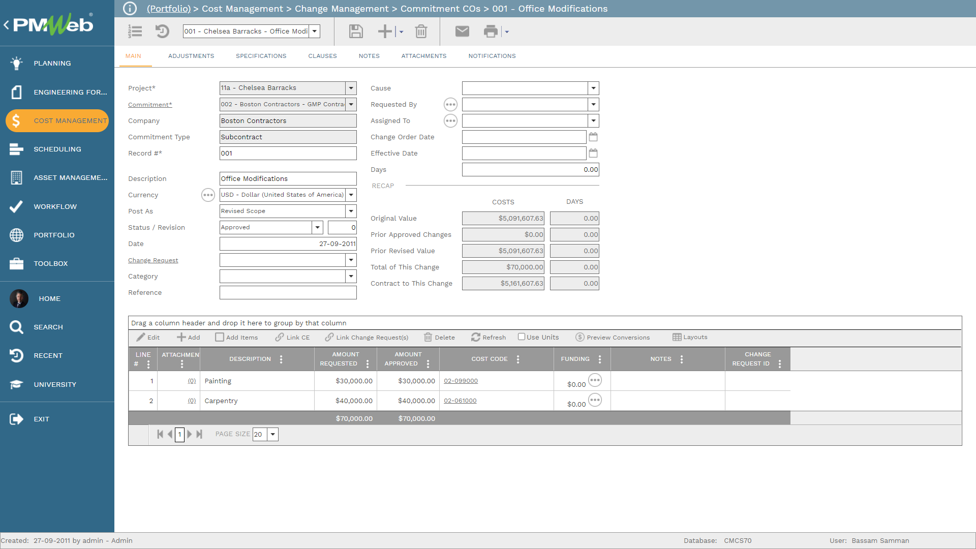Open the Cost Code column options menu
The width and height of the screenshot is (976, 549).
pyautogui.click(x=518, y=359)
